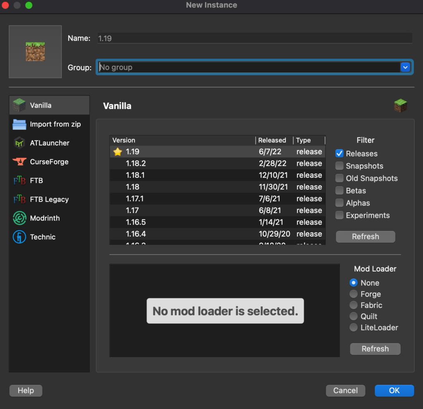This screenshot has height=409, width=423.
Task: Select version 1.16.5 row
Action: pos(217,222)
